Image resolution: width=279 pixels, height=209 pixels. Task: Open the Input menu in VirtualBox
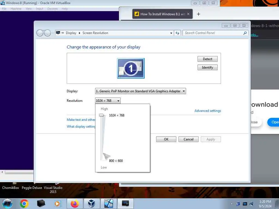[x=40, y=9]
